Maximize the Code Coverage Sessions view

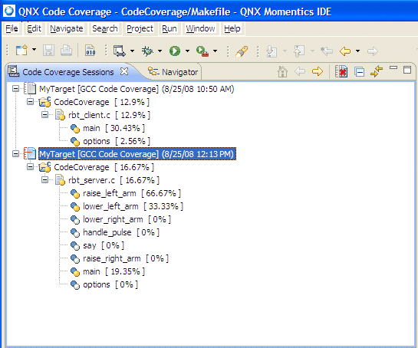pos(407,70)
